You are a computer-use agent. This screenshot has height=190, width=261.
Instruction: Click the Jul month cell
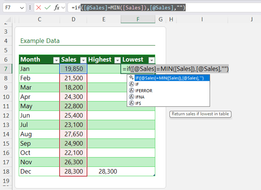click(39, 125)
